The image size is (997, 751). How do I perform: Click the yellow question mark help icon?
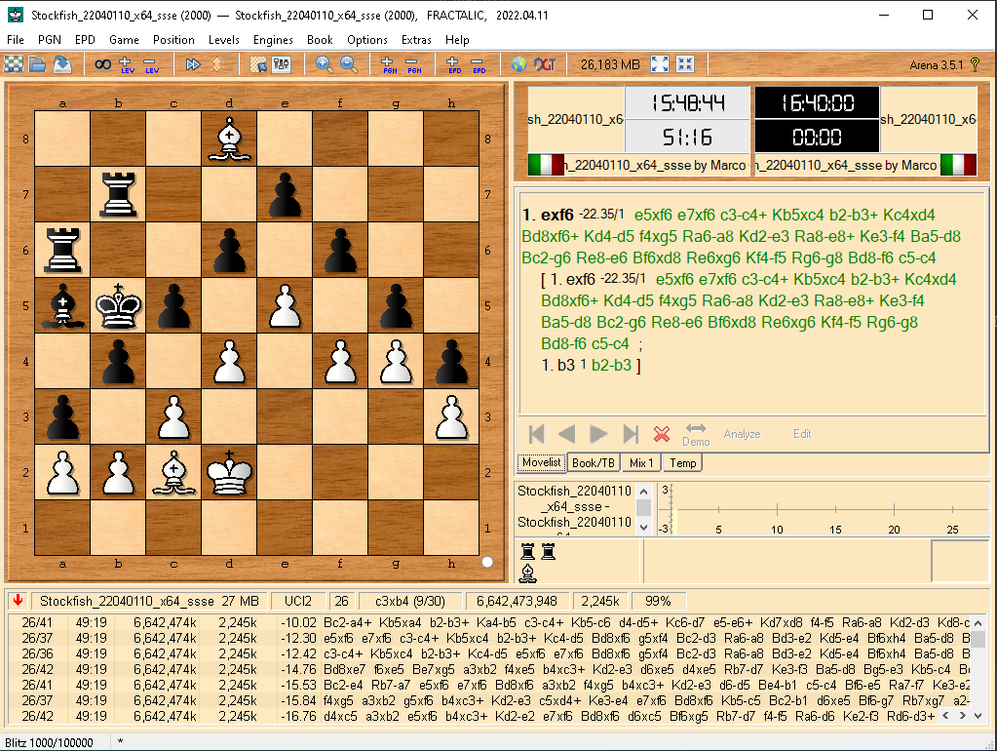975,63
